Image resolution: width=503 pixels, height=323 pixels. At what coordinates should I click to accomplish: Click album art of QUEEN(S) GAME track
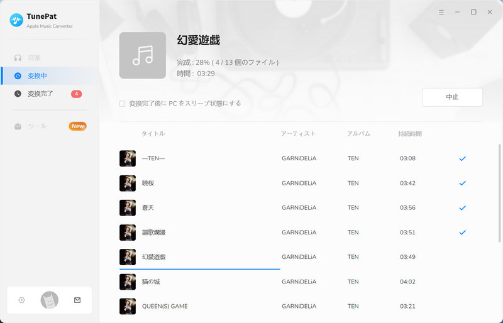[x=128, y=306]
